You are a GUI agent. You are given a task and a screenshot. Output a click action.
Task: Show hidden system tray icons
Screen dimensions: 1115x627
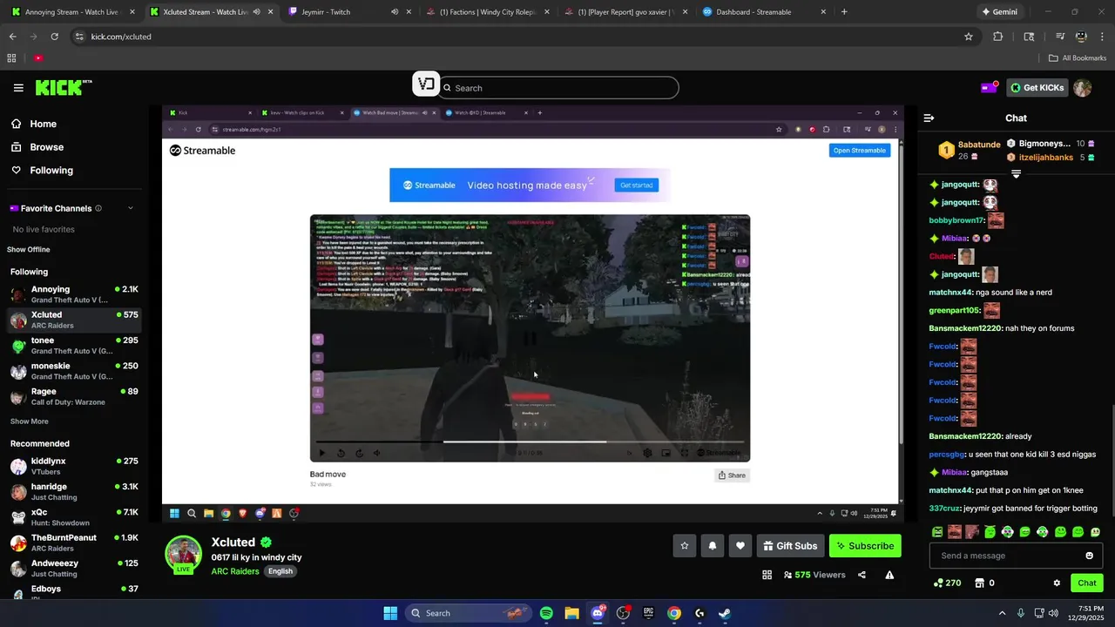(x=1002, y=613)
